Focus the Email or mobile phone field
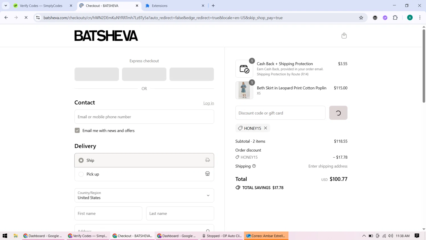Viewport: 426px width, 240px height. (144, 117)
